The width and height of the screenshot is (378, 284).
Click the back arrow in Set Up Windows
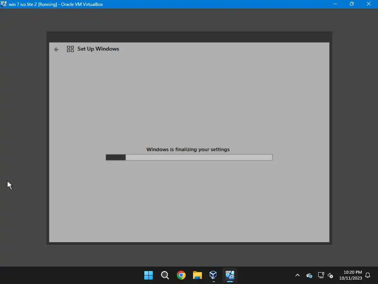[x=56, y=50]
